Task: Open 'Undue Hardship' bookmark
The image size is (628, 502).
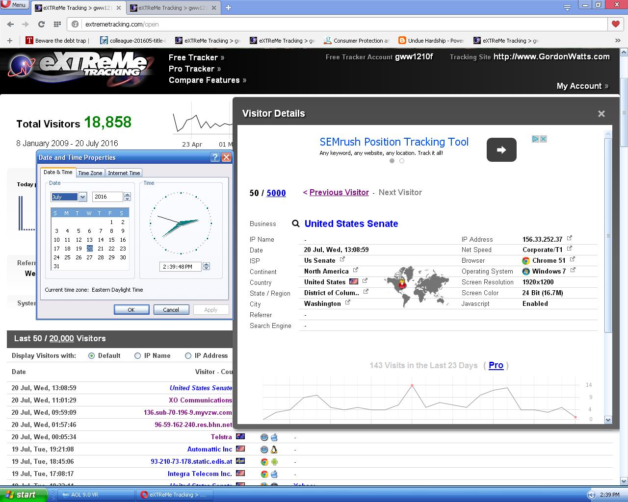Action: pyautogui.click(x=431, y=41)
